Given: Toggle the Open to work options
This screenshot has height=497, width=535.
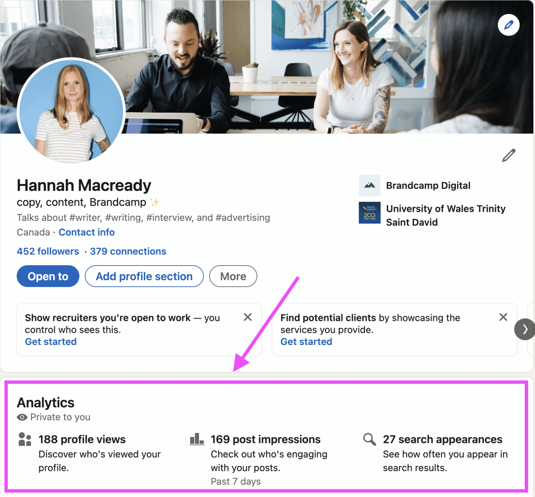Looking at the screenshot, I should [48, 276].
